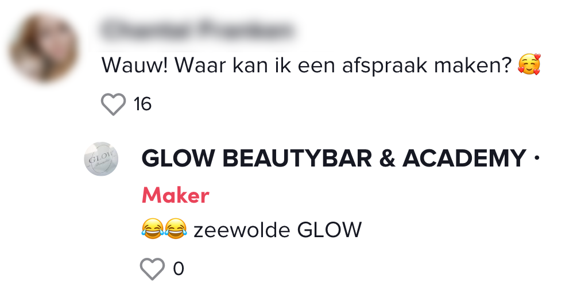This screenshot has height=294, width=581.
Task: Click the word 'BEAUTYBAR' in creator name
Action: point(297,158)
